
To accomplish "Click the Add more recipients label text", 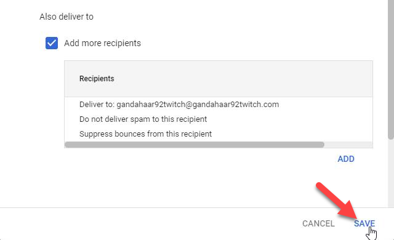I will pos(102,43).
